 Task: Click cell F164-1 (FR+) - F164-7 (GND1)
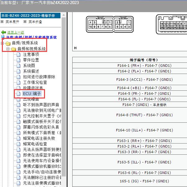(130, 66)
